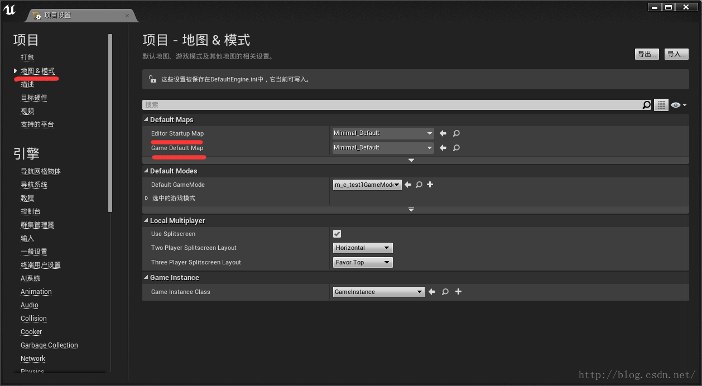Open AI系统 engine settings
702x386 pixels.
point(31,278)
